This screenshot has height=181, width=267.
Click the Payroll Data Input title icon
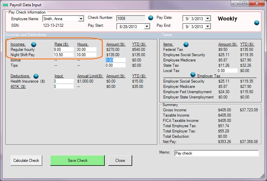point(5,5)
